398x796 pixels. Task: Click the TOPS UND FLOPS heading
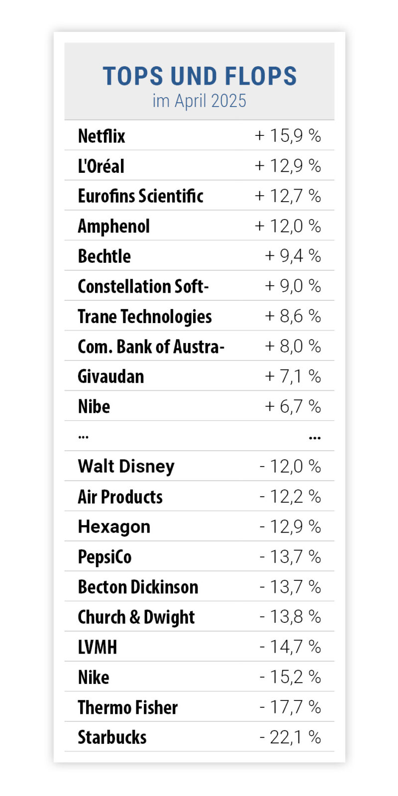click(199, 76)
